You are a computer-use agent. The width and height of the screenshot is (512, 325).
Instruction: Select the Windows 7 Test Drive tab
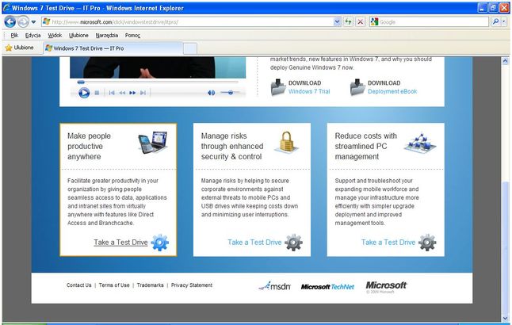click(x=113, y=48)
